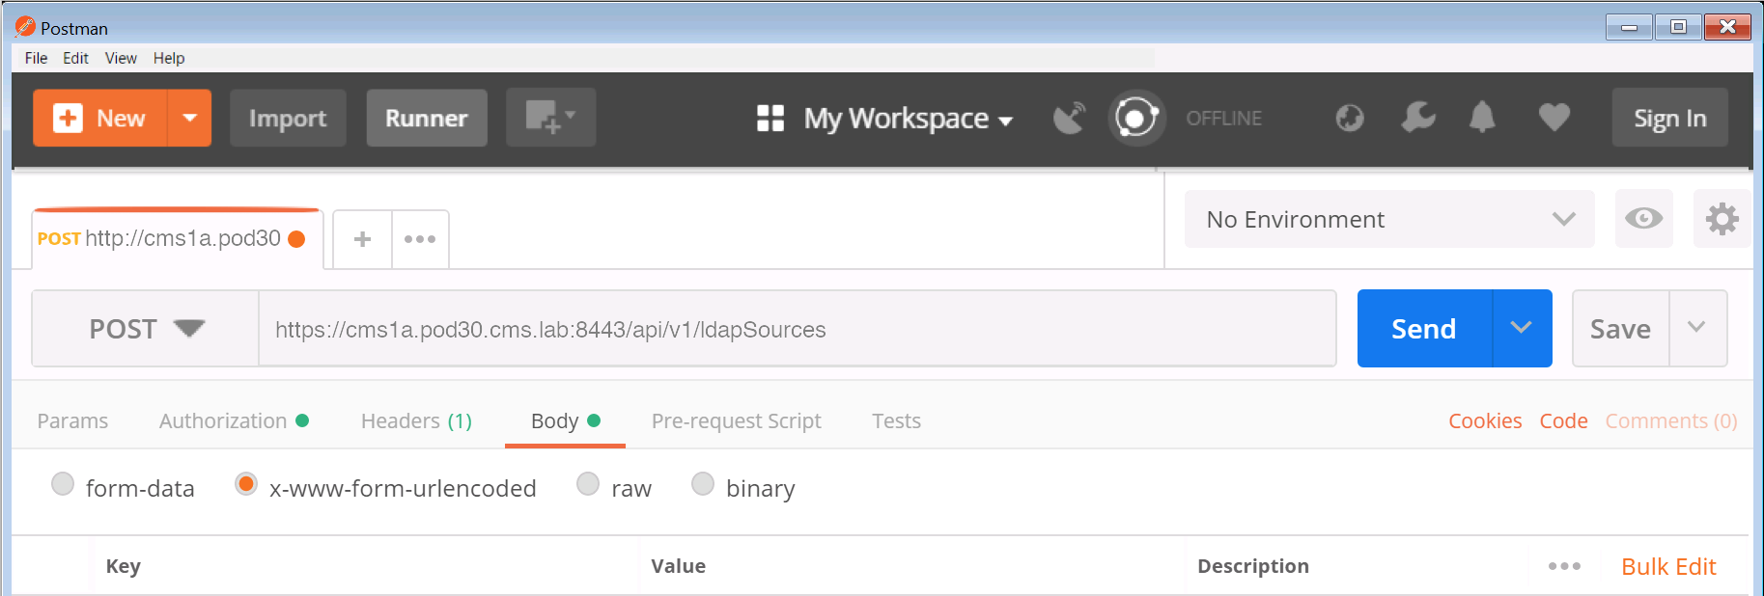
Task: Expand the Send button dropdown arrow
Action: click(1522, 329)
